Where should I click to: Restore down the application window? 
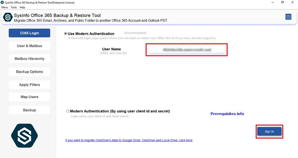point(282,3)
